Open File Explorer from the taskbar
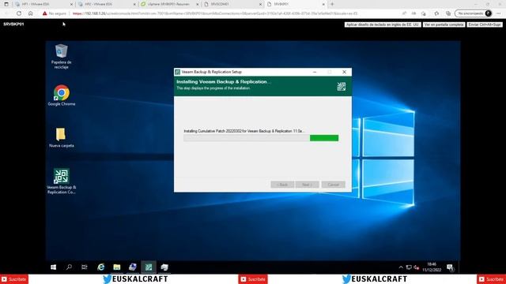This screenshot has width=506, height=284. pyautogui.click(x=117, y=267)
